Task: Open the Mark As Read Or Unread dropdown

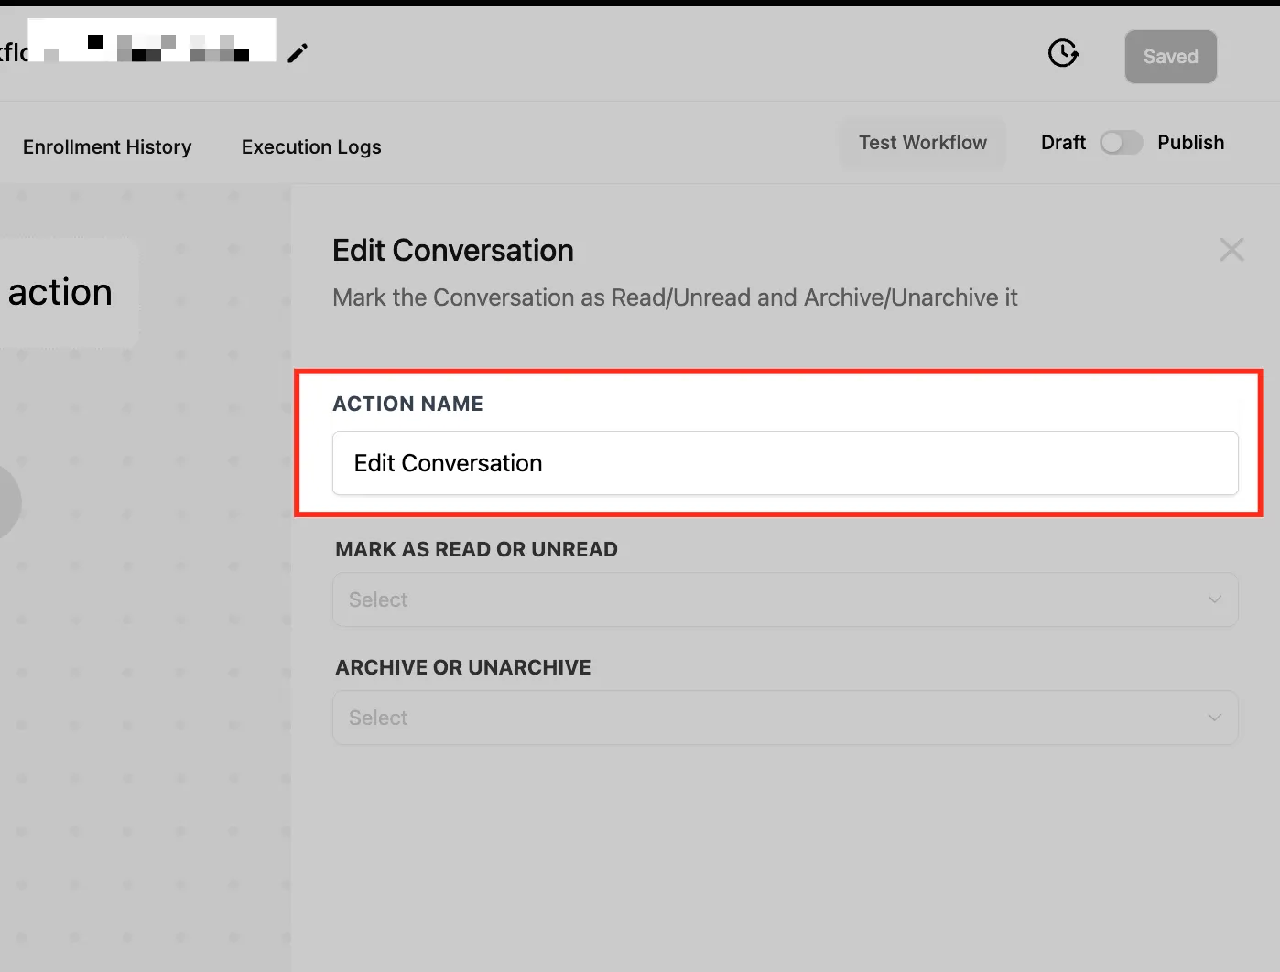Action: 786,600
